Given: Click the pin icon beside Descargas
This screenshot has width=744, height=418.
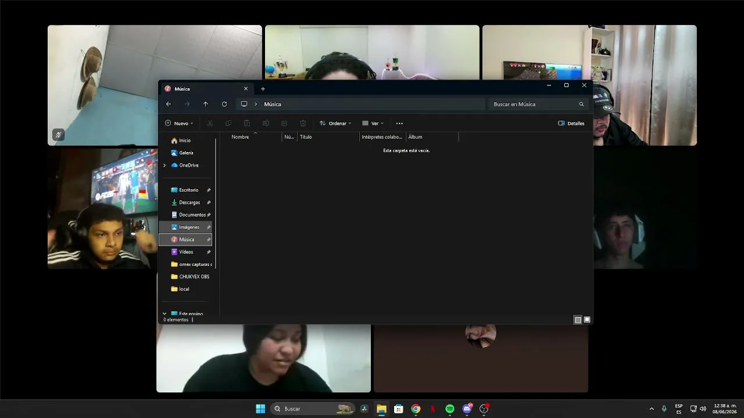Looking at the screenshot, I should pos(209,203).
